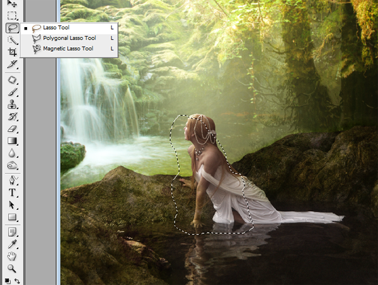The image size is (378, 285).
Task: Select the Notes tool
Action: 12,232
